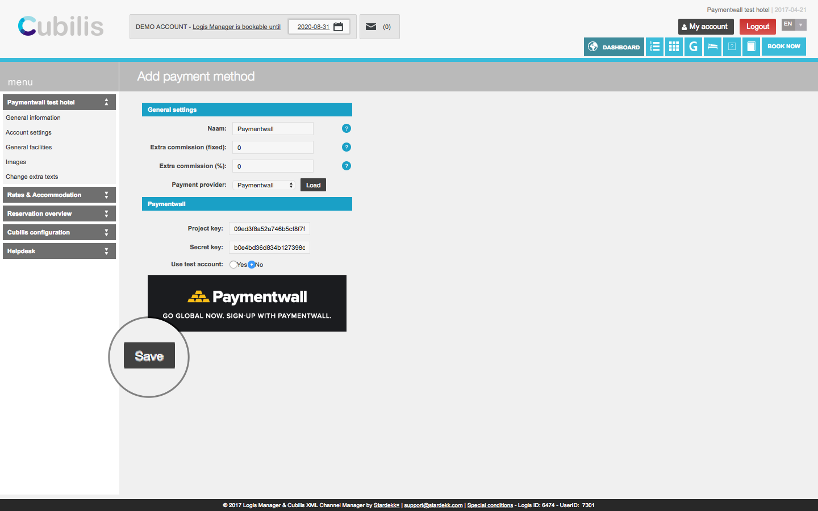Screen dimensions: 818x511
Task: Click the G icon in toolbar
Action: [693, 47]
